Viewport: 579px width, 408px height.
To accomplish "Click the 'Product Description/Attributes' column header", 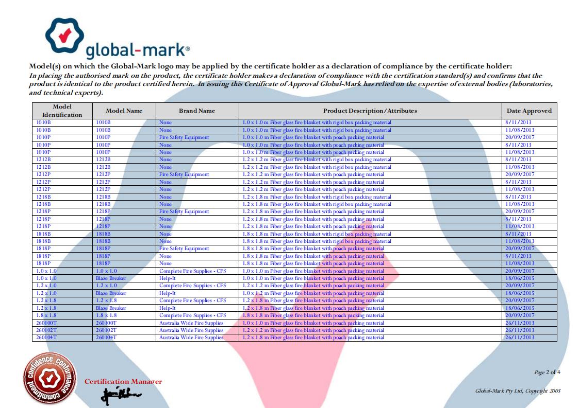I will (370, 111).
